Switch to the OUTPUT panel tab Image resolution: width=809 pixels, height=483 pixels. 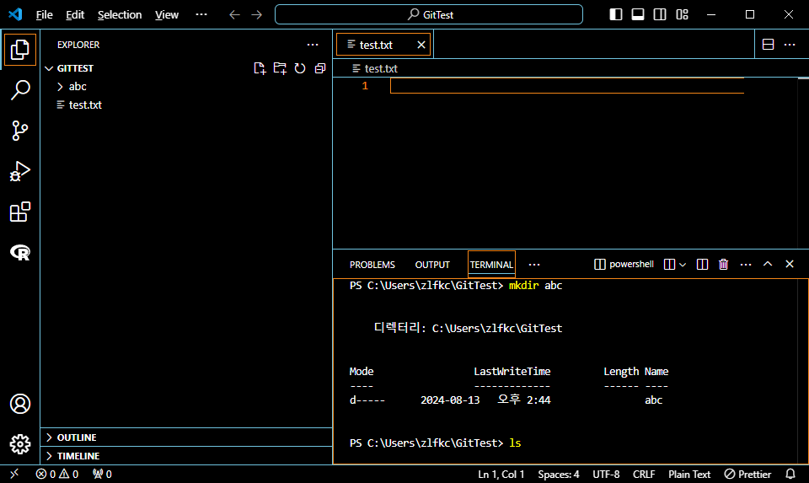(x=432, y=265)
